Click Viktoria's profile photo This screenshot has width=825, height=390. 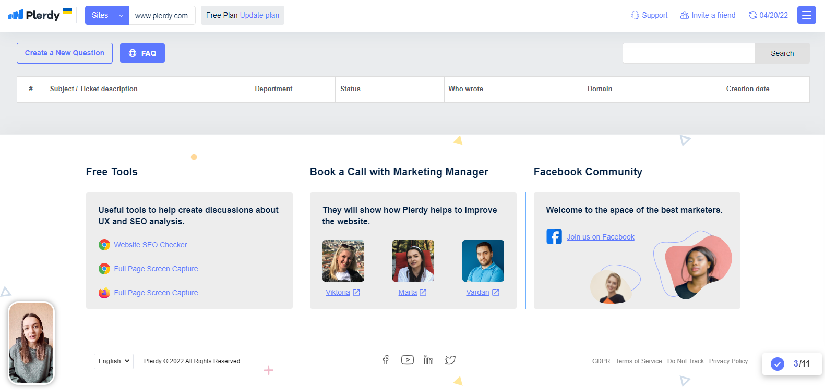(x=343, y=261)
